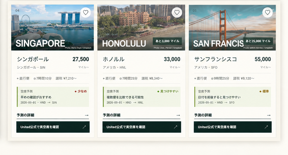Click the HND → HNL route line

(125, 102)
